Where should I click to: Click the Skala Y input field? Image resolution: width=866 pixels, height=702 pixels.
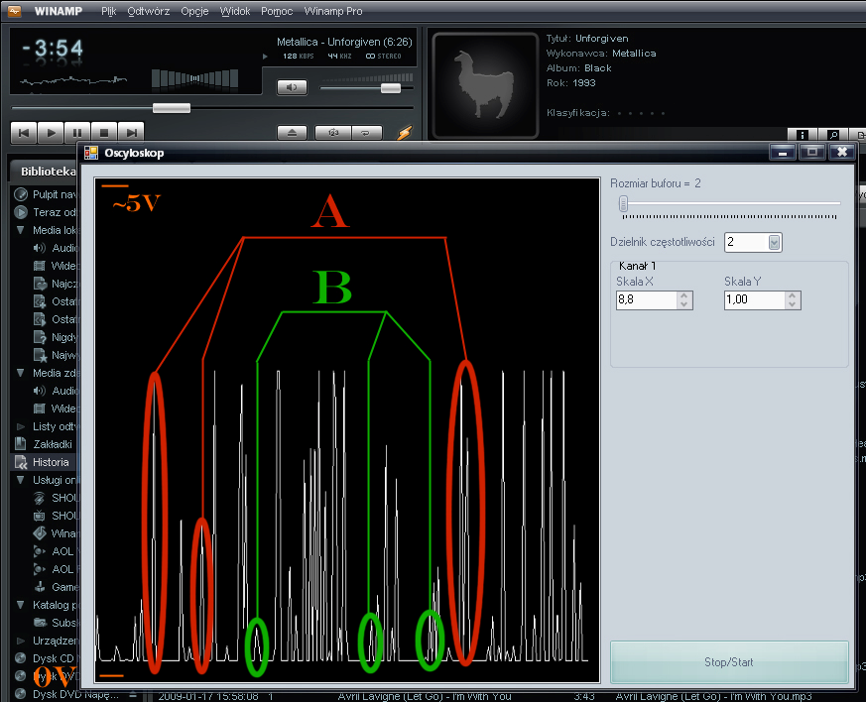coord(755,299)
